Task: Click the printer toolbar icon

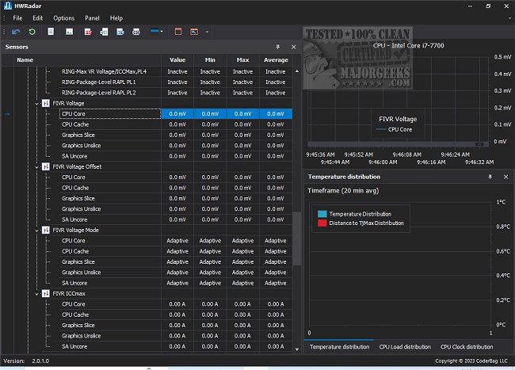Action: tap(136, 32)
